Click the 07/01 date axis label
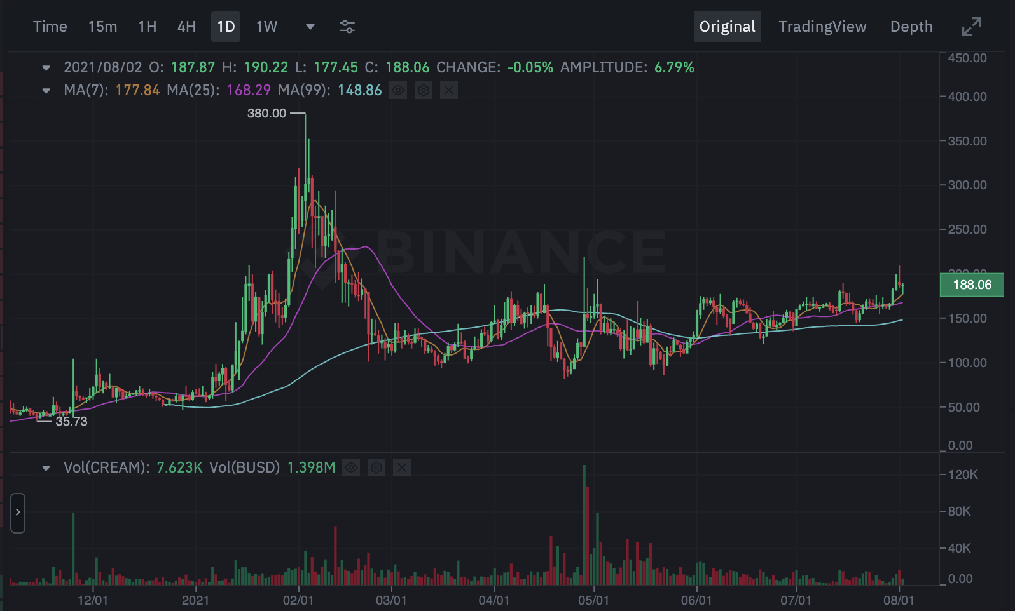Viewport: 1015px width, 611px height. (796, 600)
